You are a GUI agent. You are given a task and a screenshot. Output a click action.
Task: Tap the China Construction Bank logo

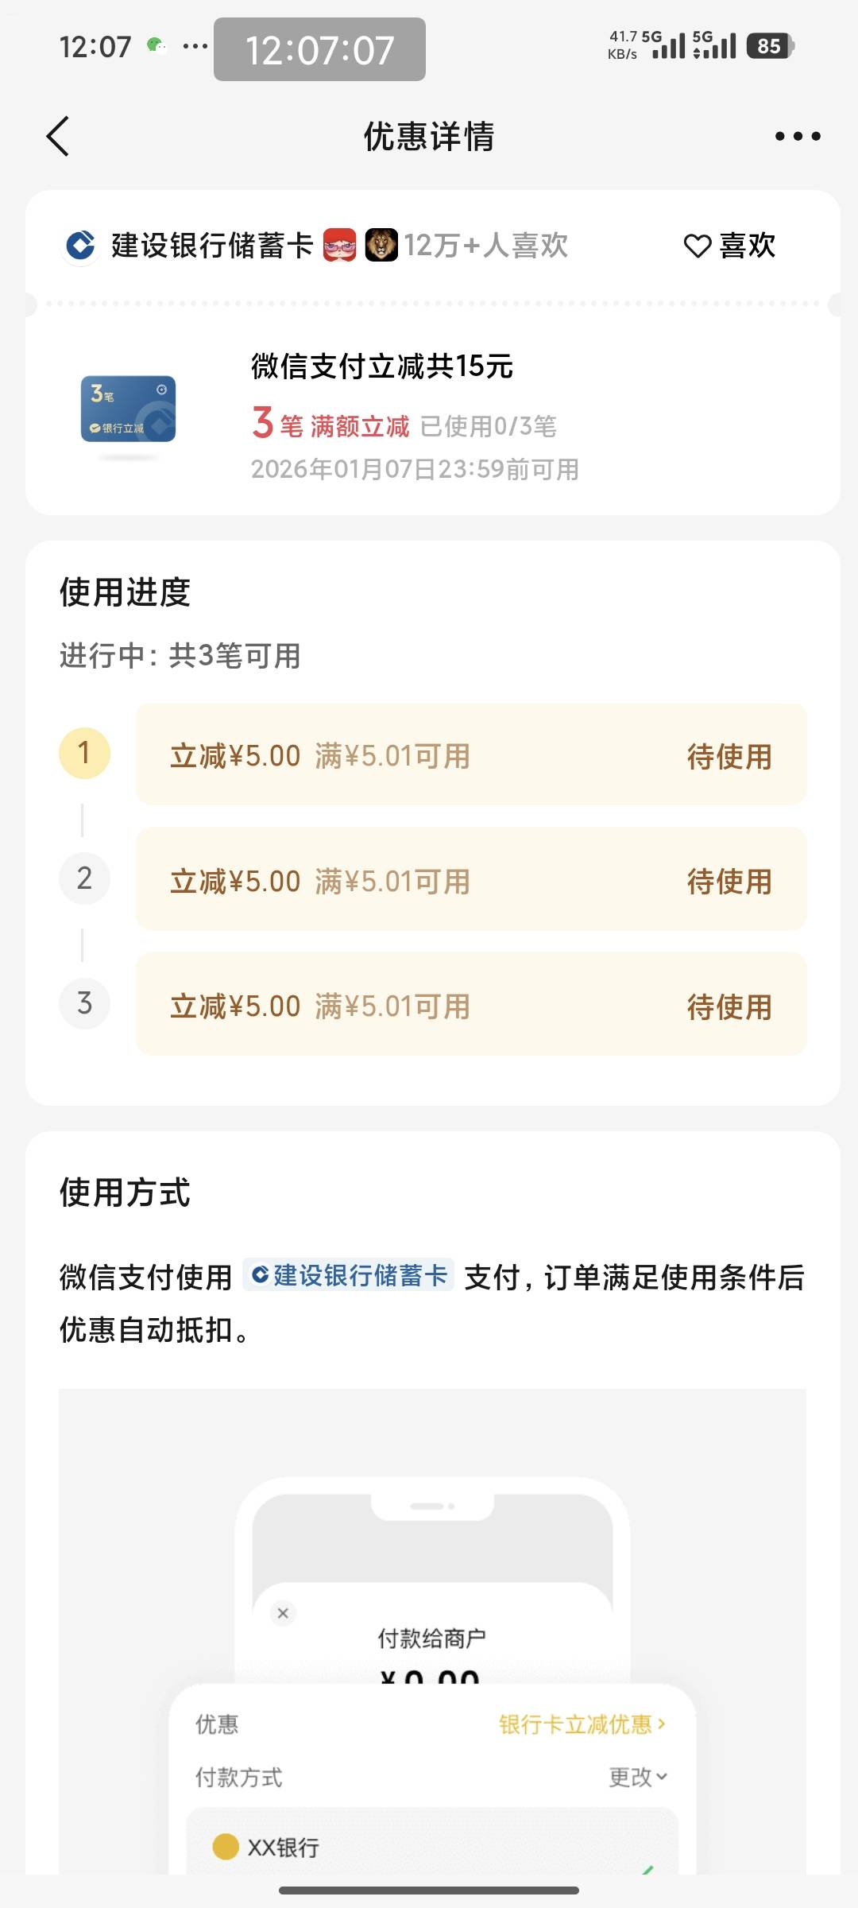click(x=80, y=246)
